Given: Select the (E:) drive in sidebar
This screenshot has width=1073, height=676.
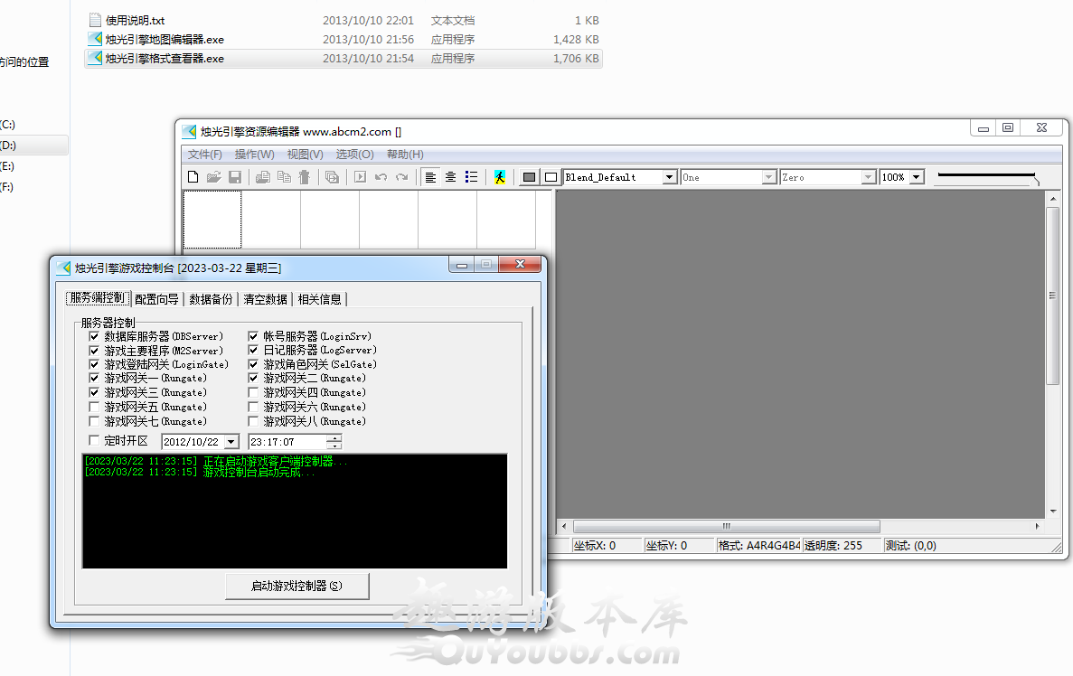Looking at the screenshot, I should (7, 166).
